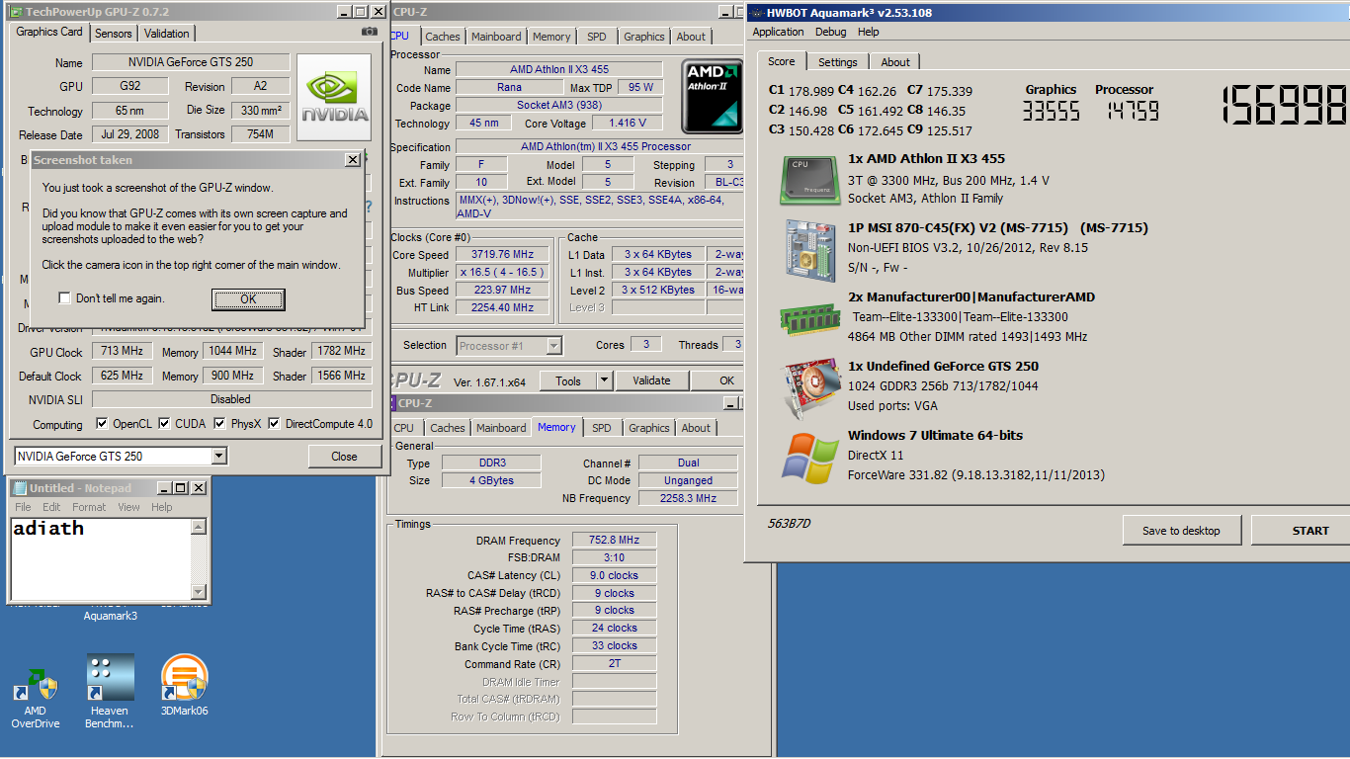
Task: Click the Notepad title bar icon
Action: click(20, 487)
